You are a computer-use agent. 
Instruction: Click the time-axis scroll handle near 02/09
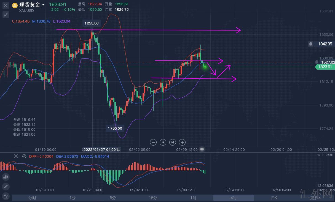(x=202, y=149)
